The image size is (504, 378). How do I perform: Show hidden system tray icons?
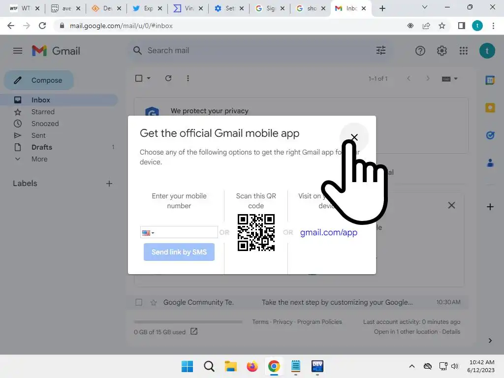(412, 366)
